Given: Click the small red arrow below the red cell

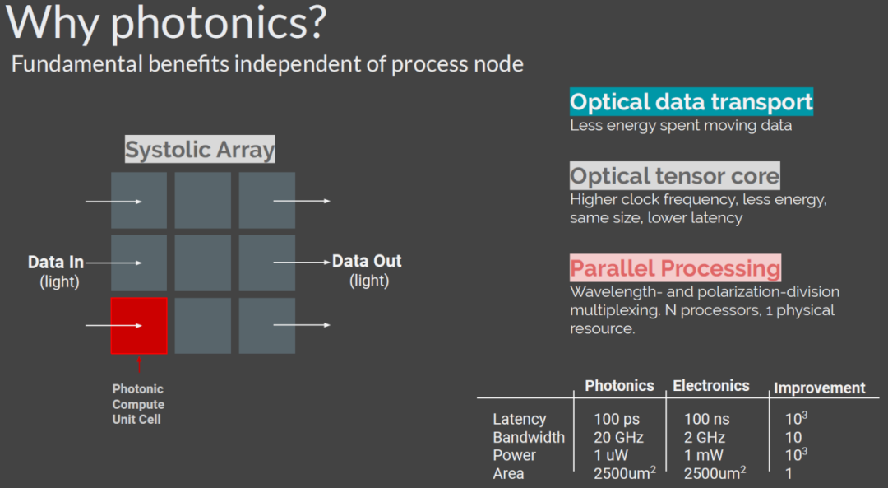Looking at the screenshot, I should click(139, 364).
